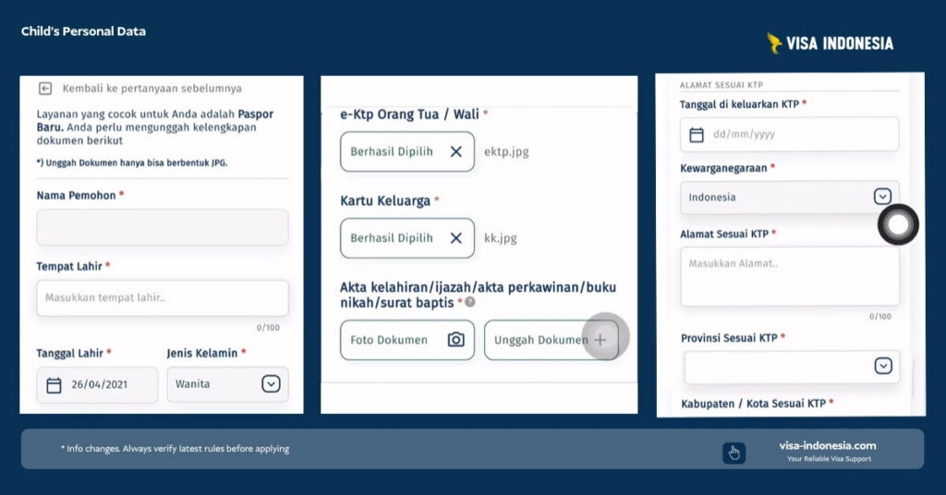Viewport: 946px width, 495px height.
Task: Select the kk.jpg file name text
Action: 500,238
